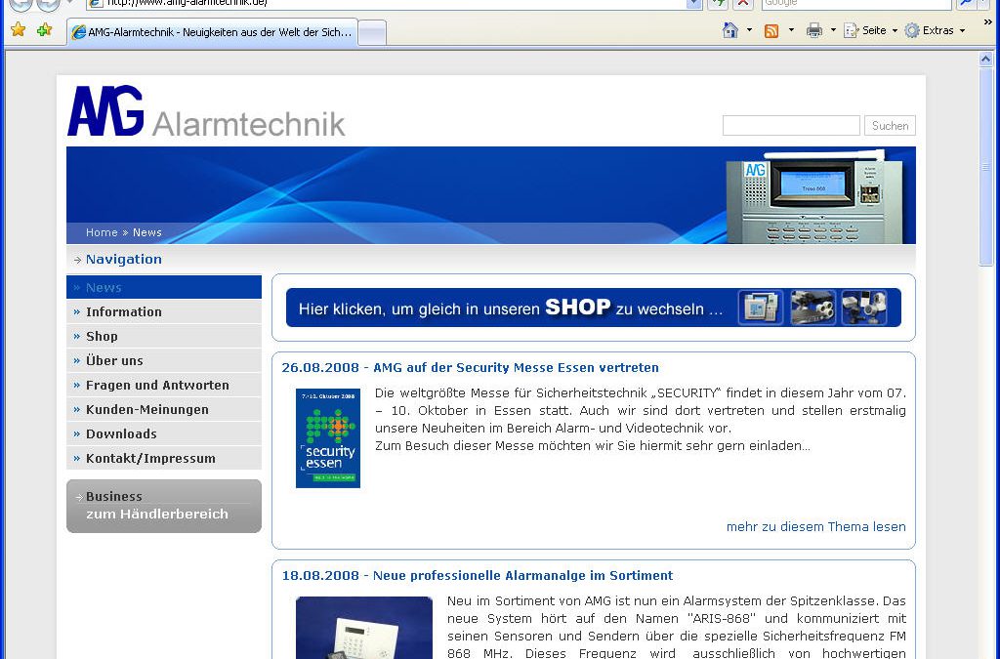1000x659 pixels.
Task: Open the Favorites Center star icon
Action: click(18, 30)
